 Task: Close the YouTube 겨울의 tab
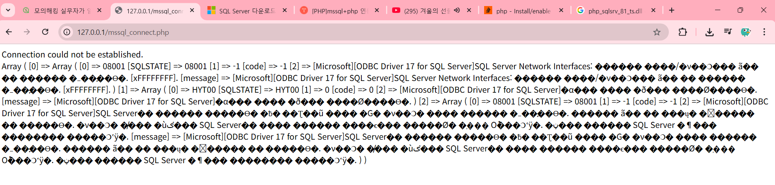click(469, 11)
